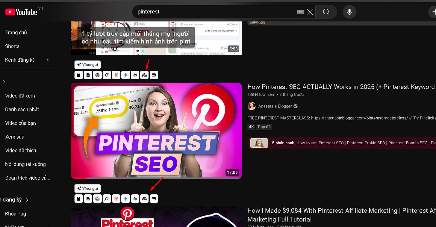Open Danh sách phát in the sidebar
This screenshot has height=227, width=436.
tap(22, 109)
